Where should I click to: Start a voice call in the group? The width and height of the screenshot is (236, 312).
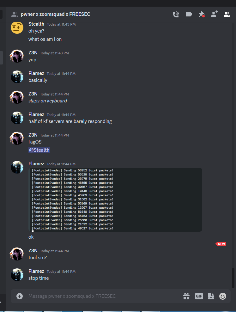[176, 14]
